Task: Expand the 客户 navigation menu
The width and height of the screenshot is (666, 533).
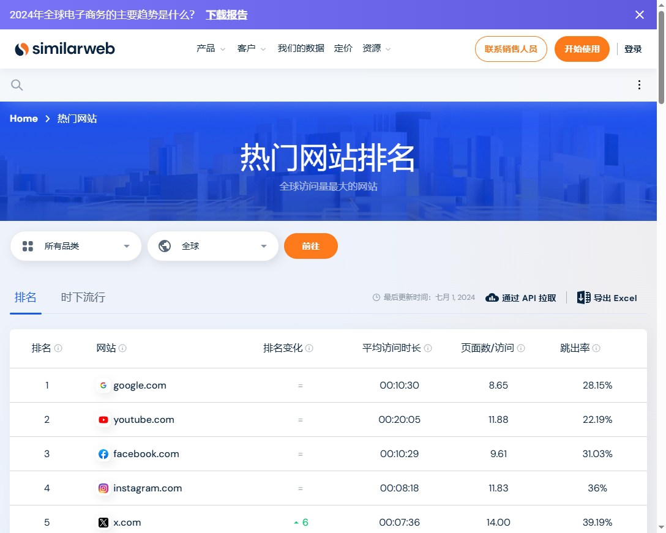Action: pyautogui.click(x=251, y=48)
